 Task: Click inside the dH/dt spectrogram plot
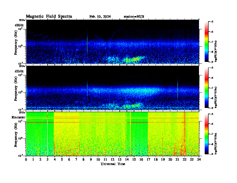click(x=113, y=42)
